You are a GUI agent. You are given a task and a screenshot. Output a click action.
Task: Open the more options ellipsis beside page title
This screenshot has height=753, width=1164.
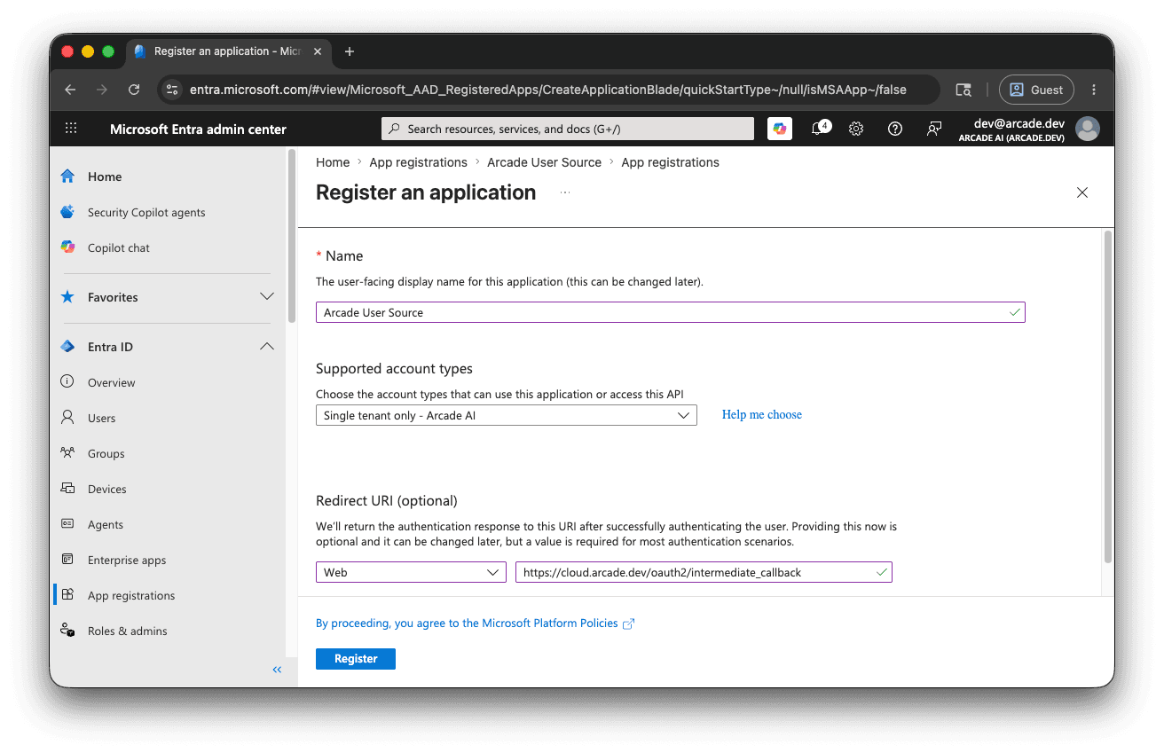coord(565,192)
